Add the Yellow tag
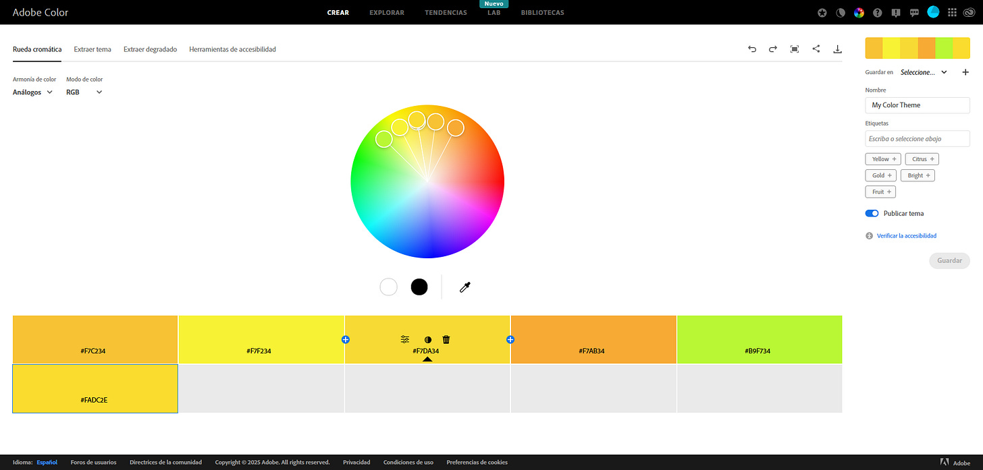 [884, 159]
